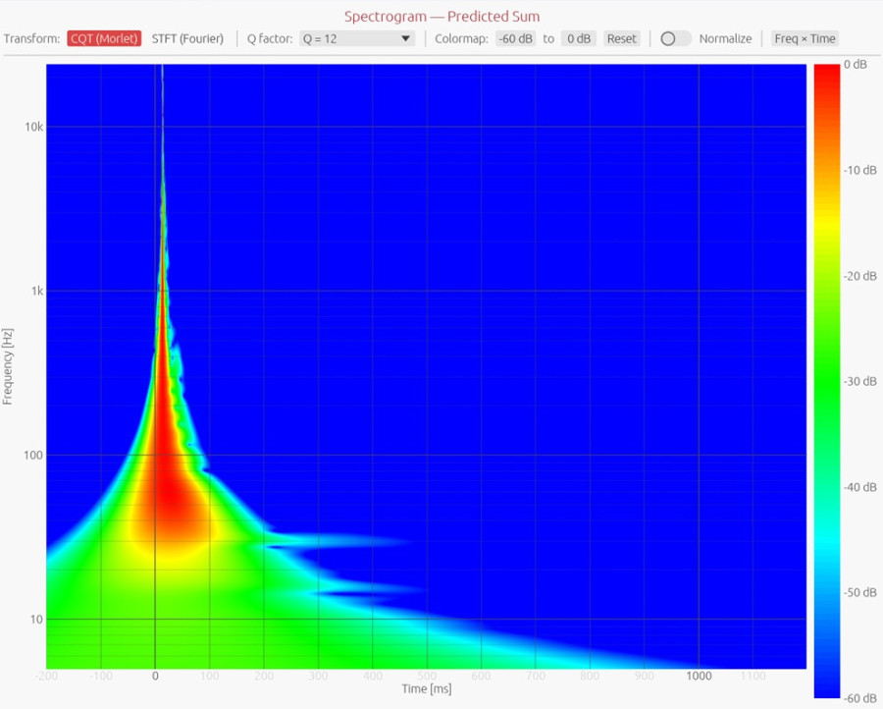Click the Freq × Time button
883x709 pixels.
click(805, 39)
